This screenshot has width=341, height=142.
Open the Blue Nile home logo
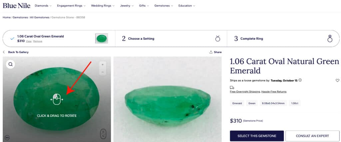pos(16,6)
